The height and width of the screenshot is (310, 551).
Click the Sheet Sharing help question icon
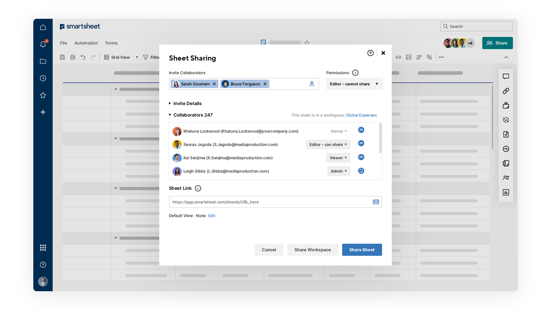(370, 53)
